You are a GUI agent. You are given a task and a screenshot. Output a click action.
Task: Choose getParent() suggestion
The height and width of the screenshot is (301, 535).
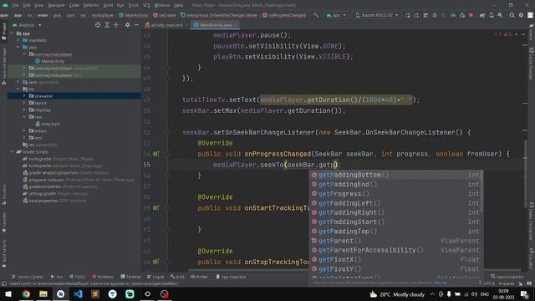click(395, 241)
